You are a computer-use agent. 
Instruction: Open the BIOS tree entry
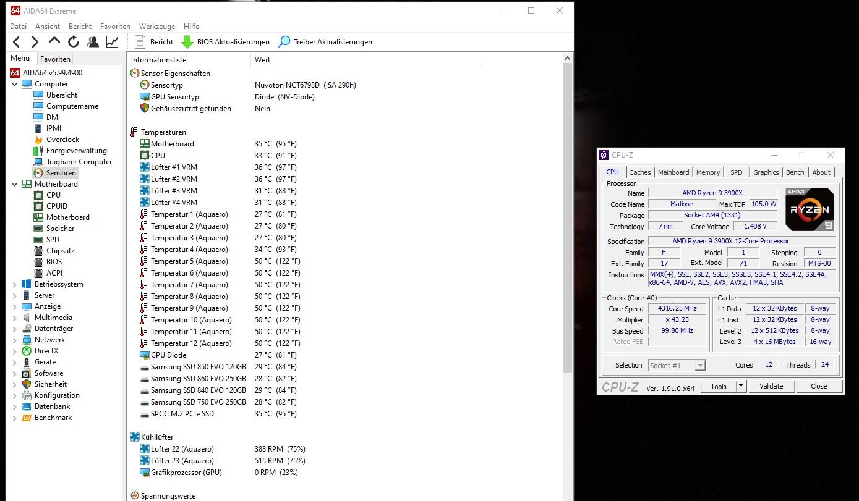(48, 262)
